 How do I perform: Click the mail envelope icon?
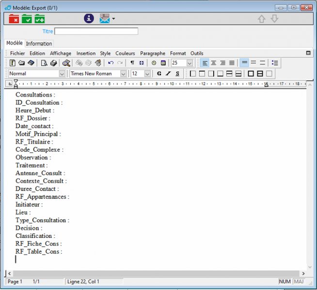coord(105,18)
